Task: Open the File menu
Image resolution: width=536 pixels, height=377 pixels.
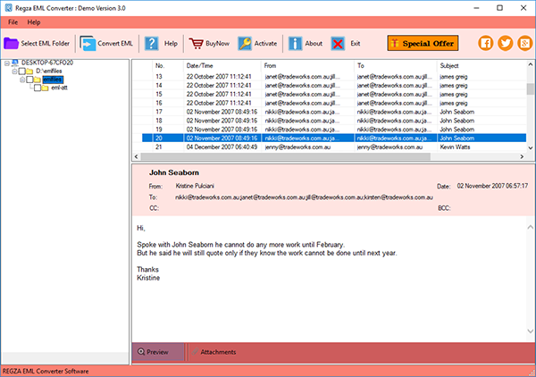Action: pyautogui.click(x=13, y=21)
